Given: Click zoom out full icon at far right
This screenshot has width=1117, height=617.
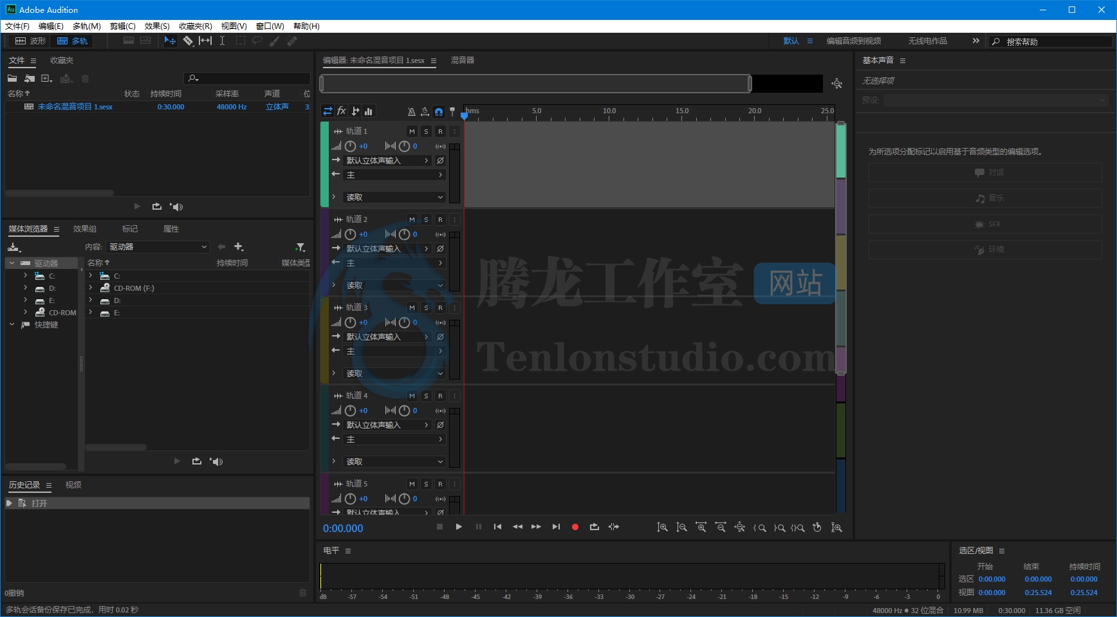Looking at the screenshot, I should click(836, 528).
